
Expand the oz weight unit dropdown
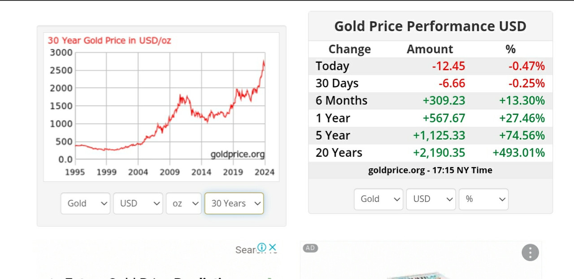(x=183, y=203)
